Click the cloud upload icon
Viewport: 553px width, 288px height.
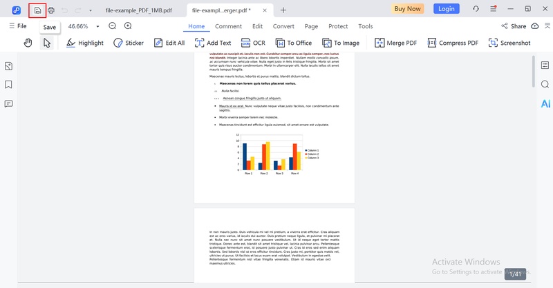coord(535,26)
